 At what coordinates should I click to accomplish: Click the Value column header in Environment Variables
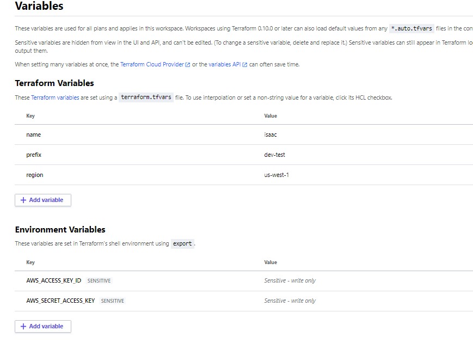(x=271, y=262)
